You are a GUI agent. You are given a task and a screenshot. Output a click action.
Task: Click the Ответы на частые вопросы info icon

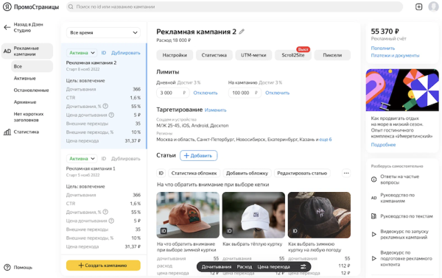(x=373, y=179)
